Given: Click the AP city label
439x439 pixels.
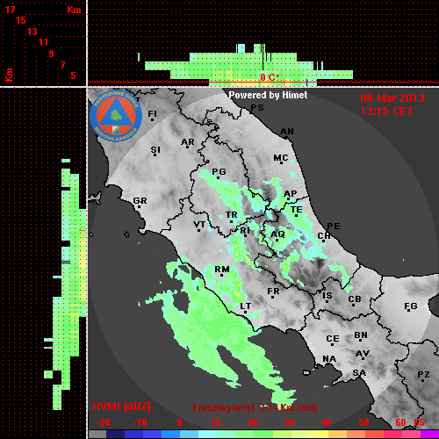Looking at the screenshot, I should point(291,194).
